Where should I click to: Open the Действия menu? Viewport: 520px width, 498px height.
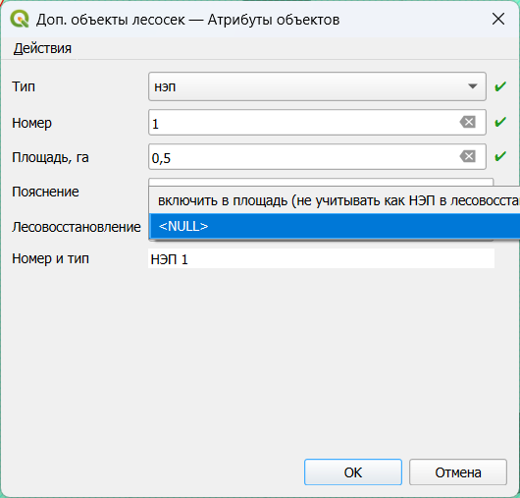point(42,48)
